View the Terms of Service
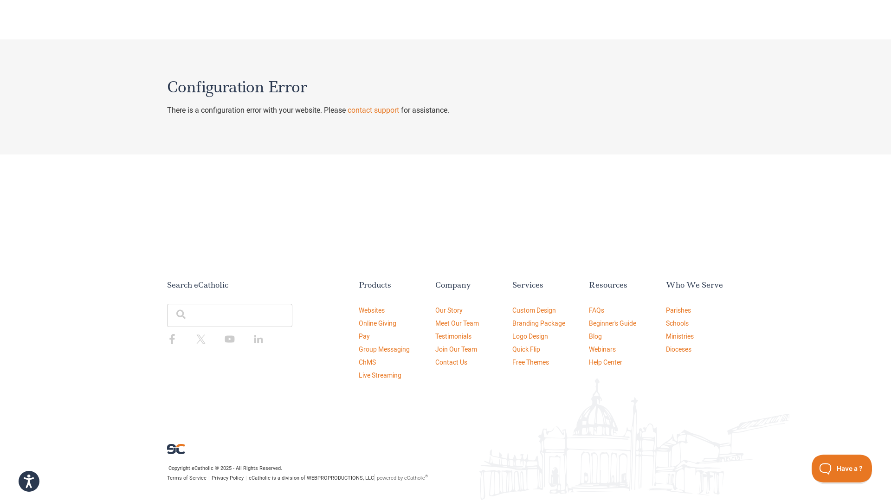Image resolution: width=891 pixels, height=501 pixels. pyautogui.click(x=187, y=478)
